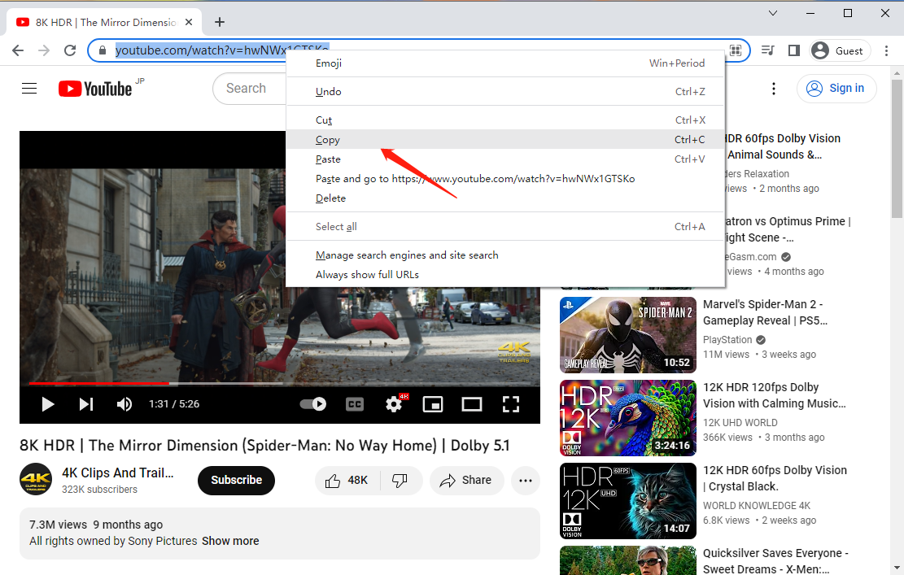Viewport: 904px width, 575px height.
Task: Click the video title text 8K HDR Mirror Dimension
Action: coord(264,446)
